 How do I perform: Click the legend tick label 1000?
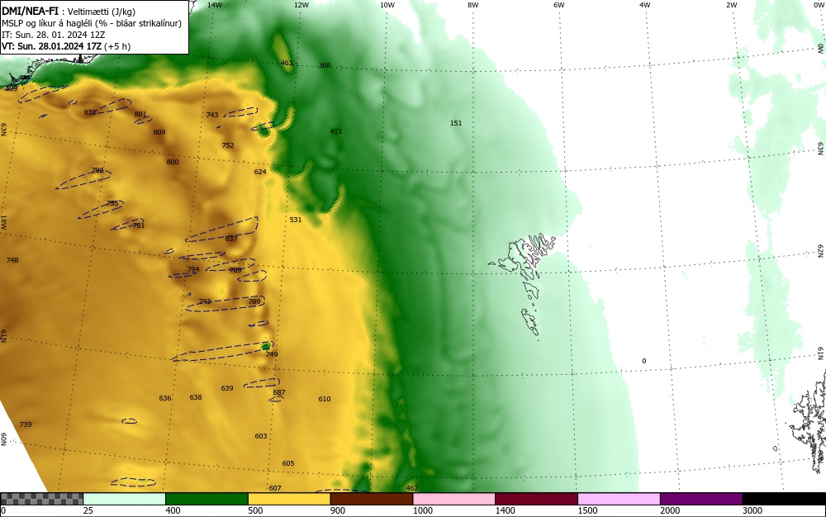pyautogui.click(x=423, y=510)
